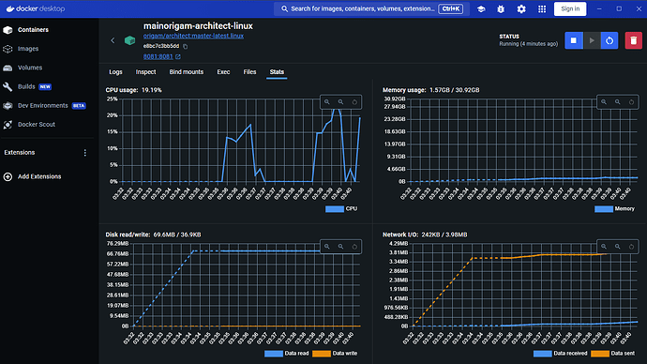Copy the container ID e8bc7c3bb5dd
The image size is (647, 364).
(x=186, y=46)
